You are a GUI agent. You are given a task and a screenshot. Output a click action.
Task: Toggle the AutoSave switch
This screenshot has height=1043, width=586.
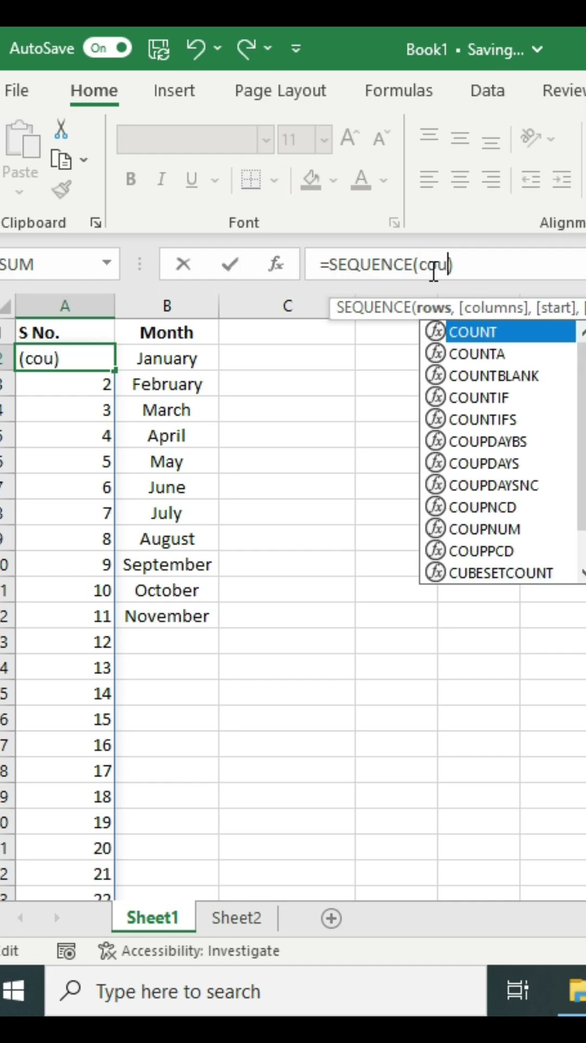pos(107,48)
